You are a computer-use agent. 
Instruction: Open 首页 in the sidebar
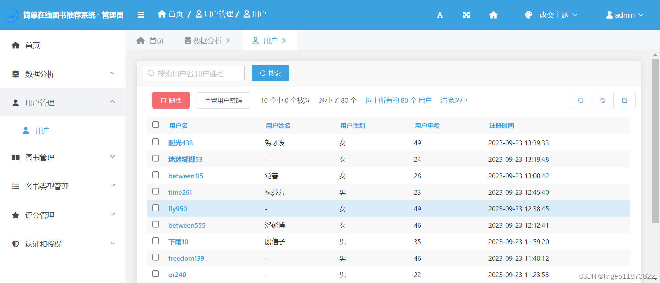click(63, 45)
